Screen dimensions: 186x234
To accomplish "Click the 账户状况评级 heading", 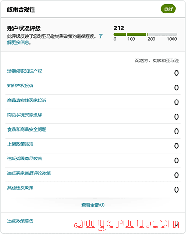I will 24,28.
